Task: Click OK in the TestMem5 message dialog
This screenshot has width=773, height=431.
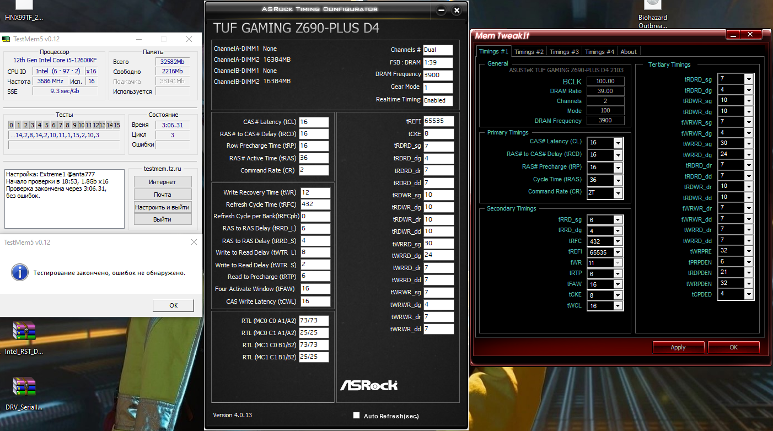Action: (173, 305)
